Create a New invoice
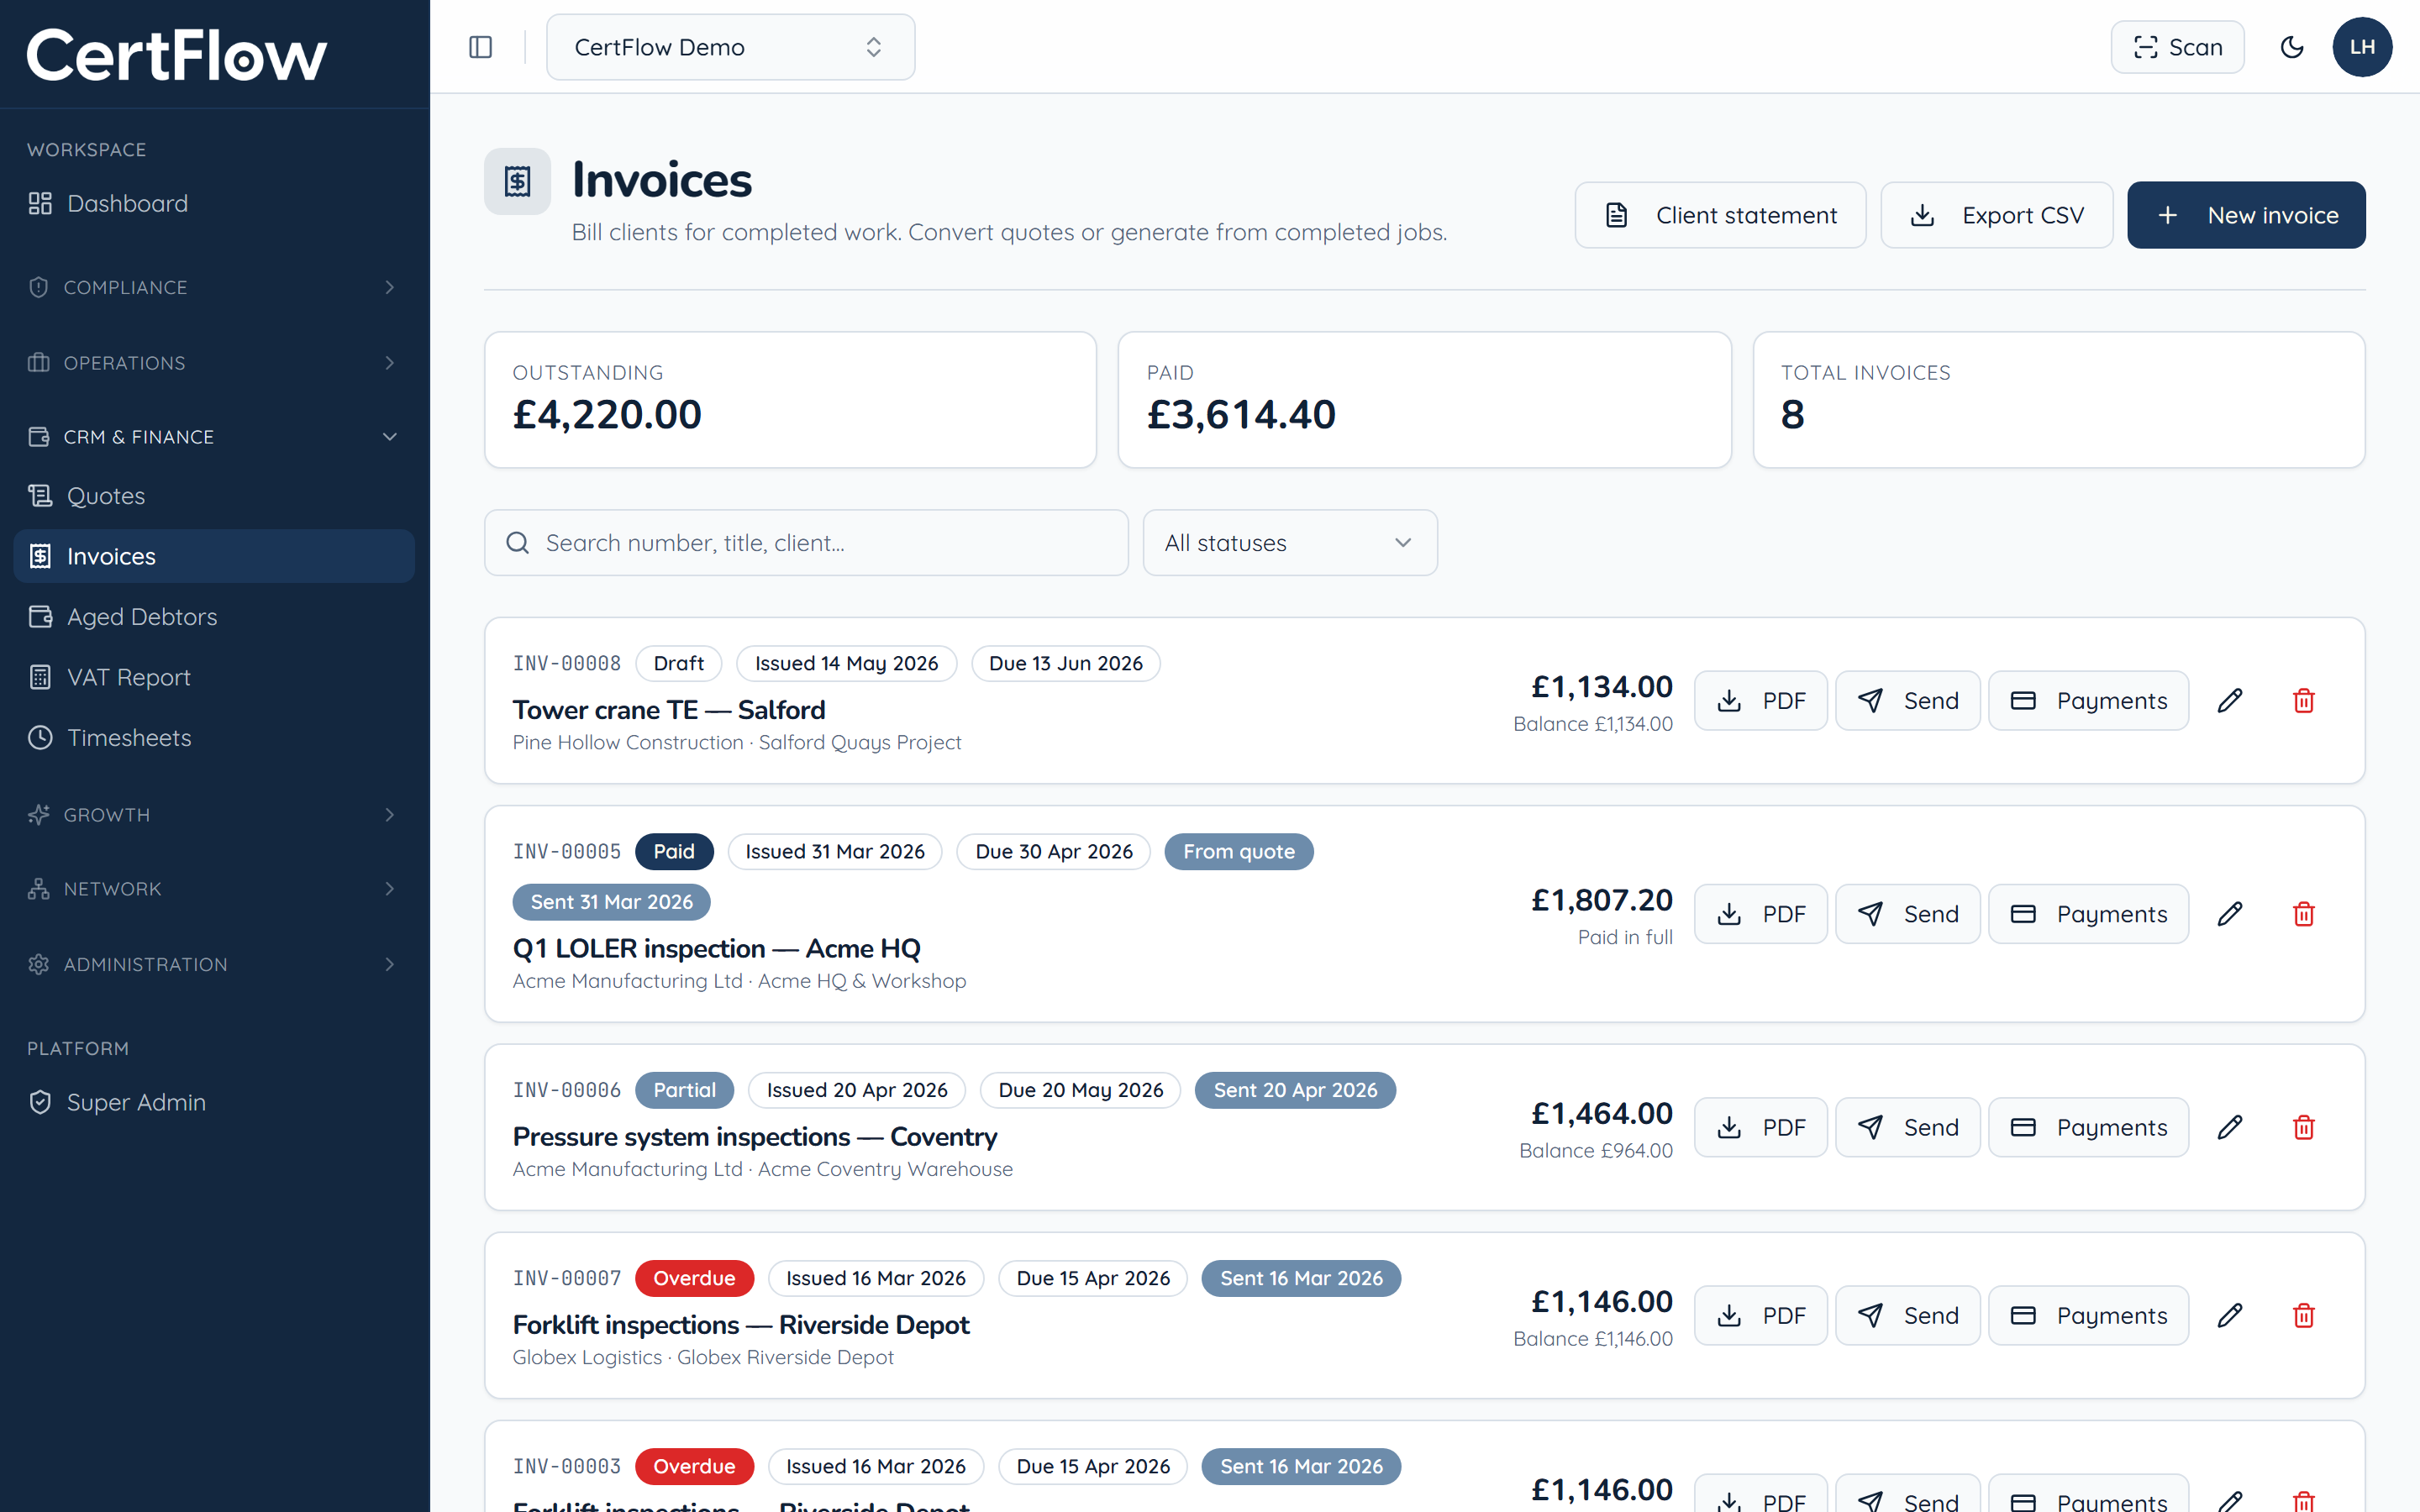 [2246, 215]
